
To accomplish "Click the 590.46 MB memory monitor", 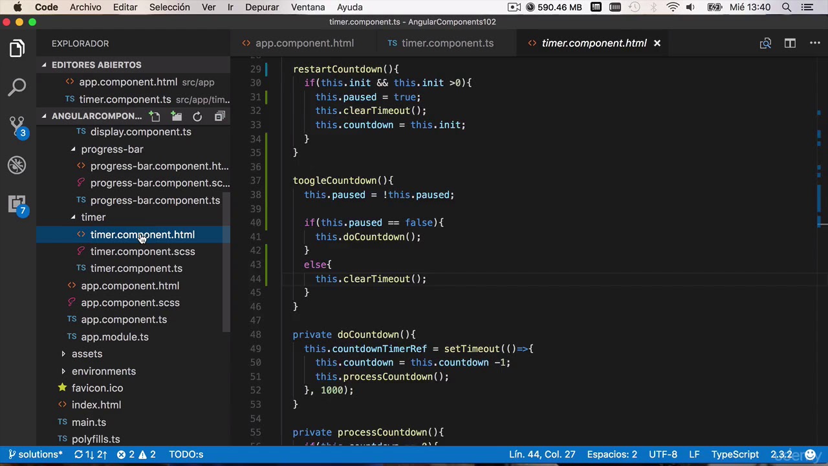I will pos(554,7).
